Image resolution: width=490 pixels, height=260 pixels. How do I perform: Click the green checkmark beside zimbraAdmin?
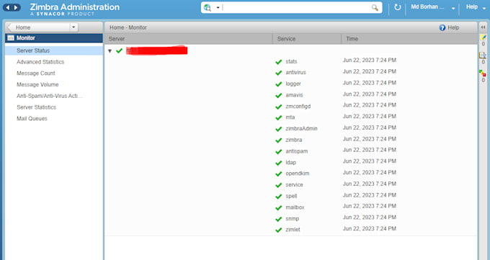click(278, 129)
